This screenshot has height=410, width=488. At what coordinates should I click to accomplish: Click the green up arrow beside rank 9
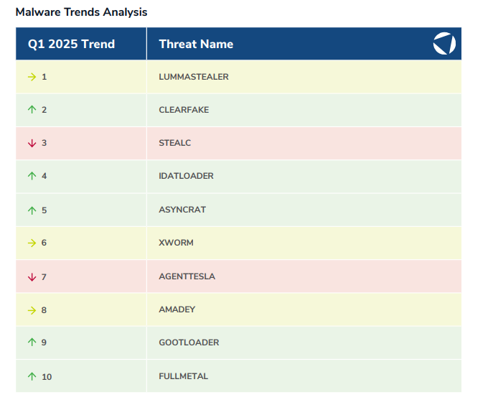point(32,343)
